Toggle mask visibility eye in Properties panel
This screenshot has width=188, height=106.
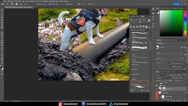(182, 69)
